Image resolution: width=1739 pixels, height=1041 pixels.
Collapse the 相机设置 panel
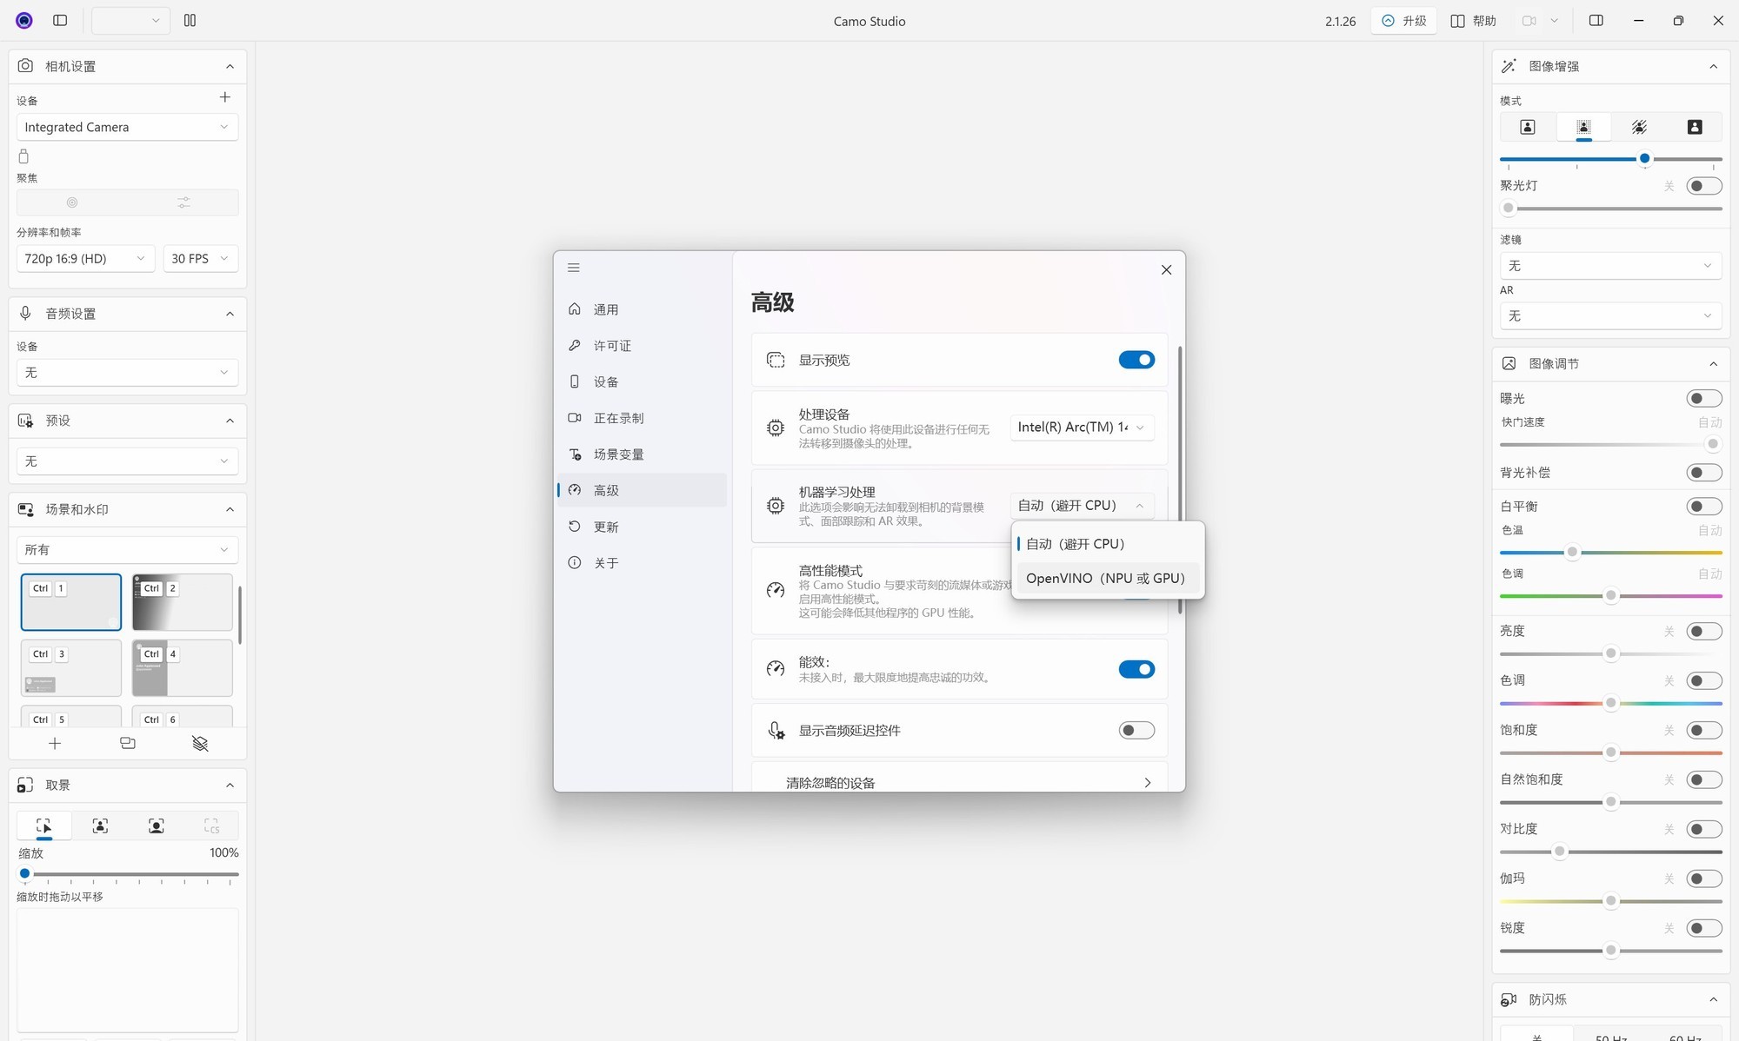coord(230,66)
